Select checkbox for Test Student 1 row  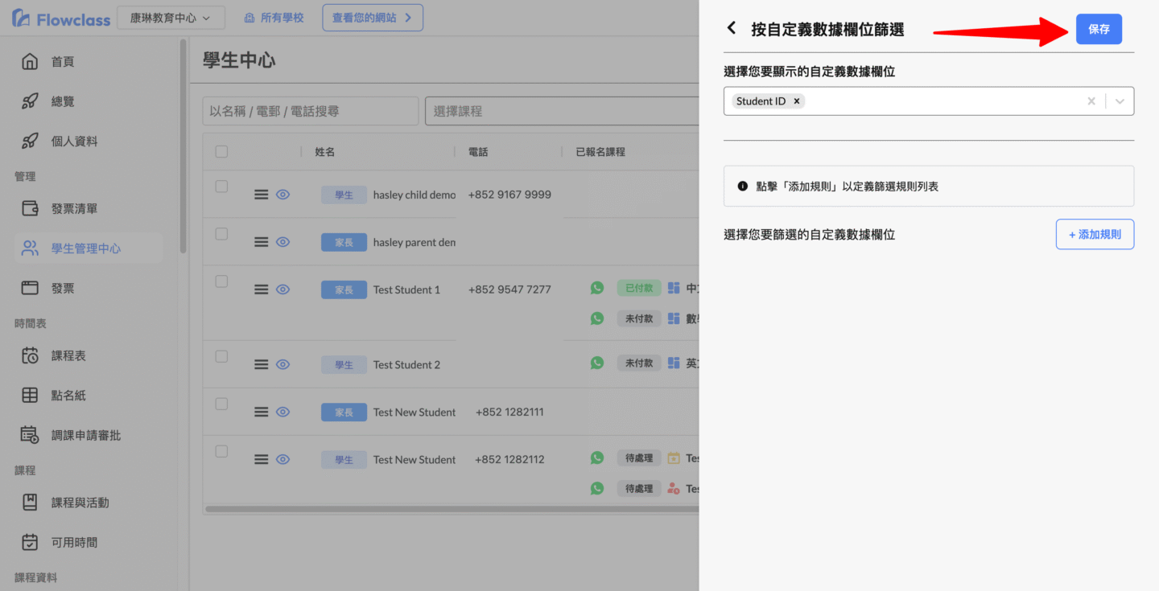pos(222,281)
